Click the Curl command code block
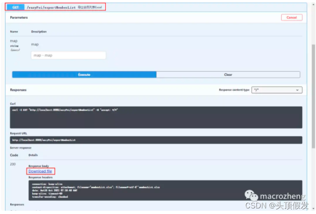 click(156, 117)
